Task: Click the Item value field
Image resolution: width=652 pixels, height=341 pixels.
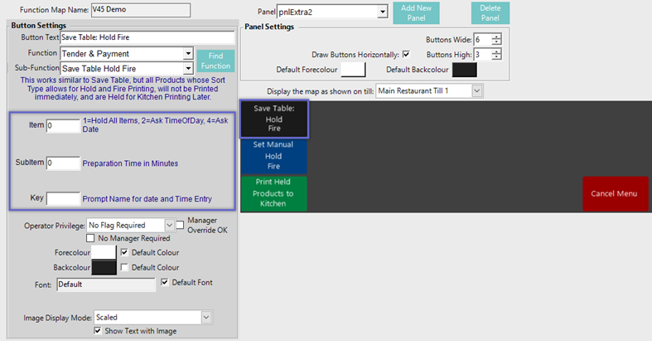Action: click(x=63, y=126)
